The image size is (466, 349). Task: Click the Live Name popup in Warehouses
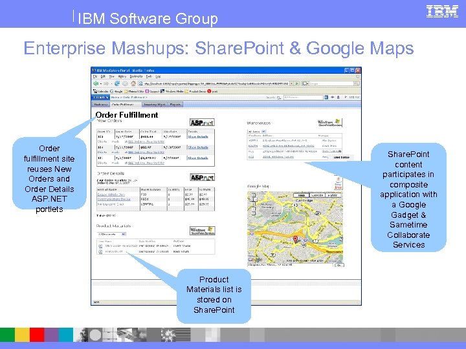point(341,157)
